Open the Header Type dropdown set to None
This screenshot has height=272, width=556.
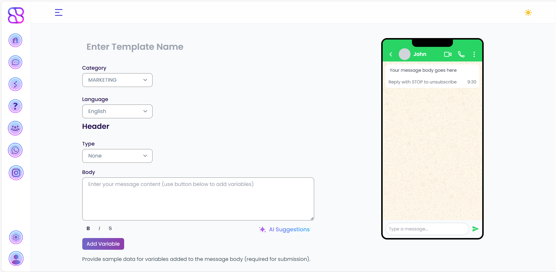click(117, 156)
